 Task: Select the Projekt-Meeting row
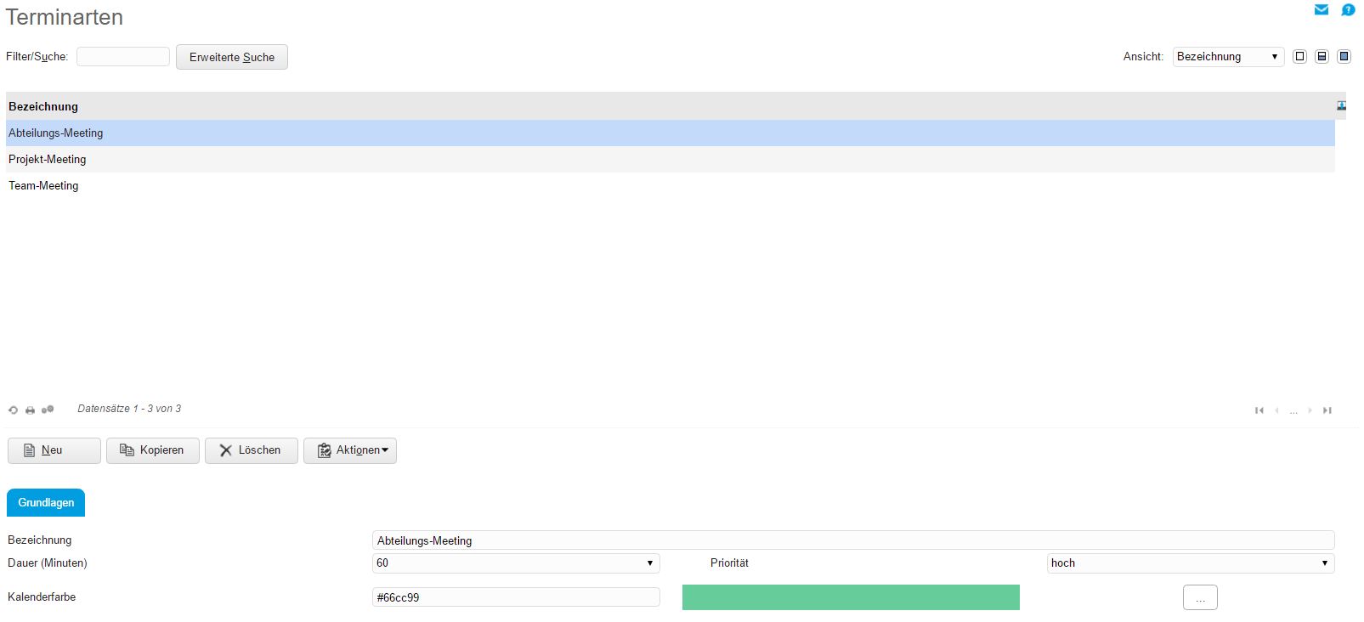coord(671,159)
